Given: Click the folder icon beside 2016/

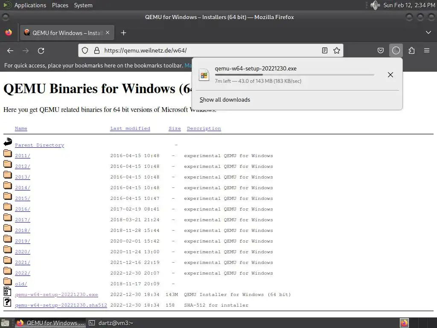Looking at the screenshot, I should pyautogui.click(x=8, y=207).
